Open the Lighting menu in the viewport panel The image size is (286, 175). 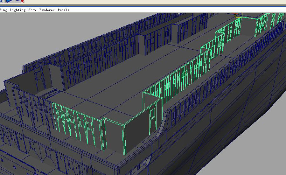tap(18, 10)
